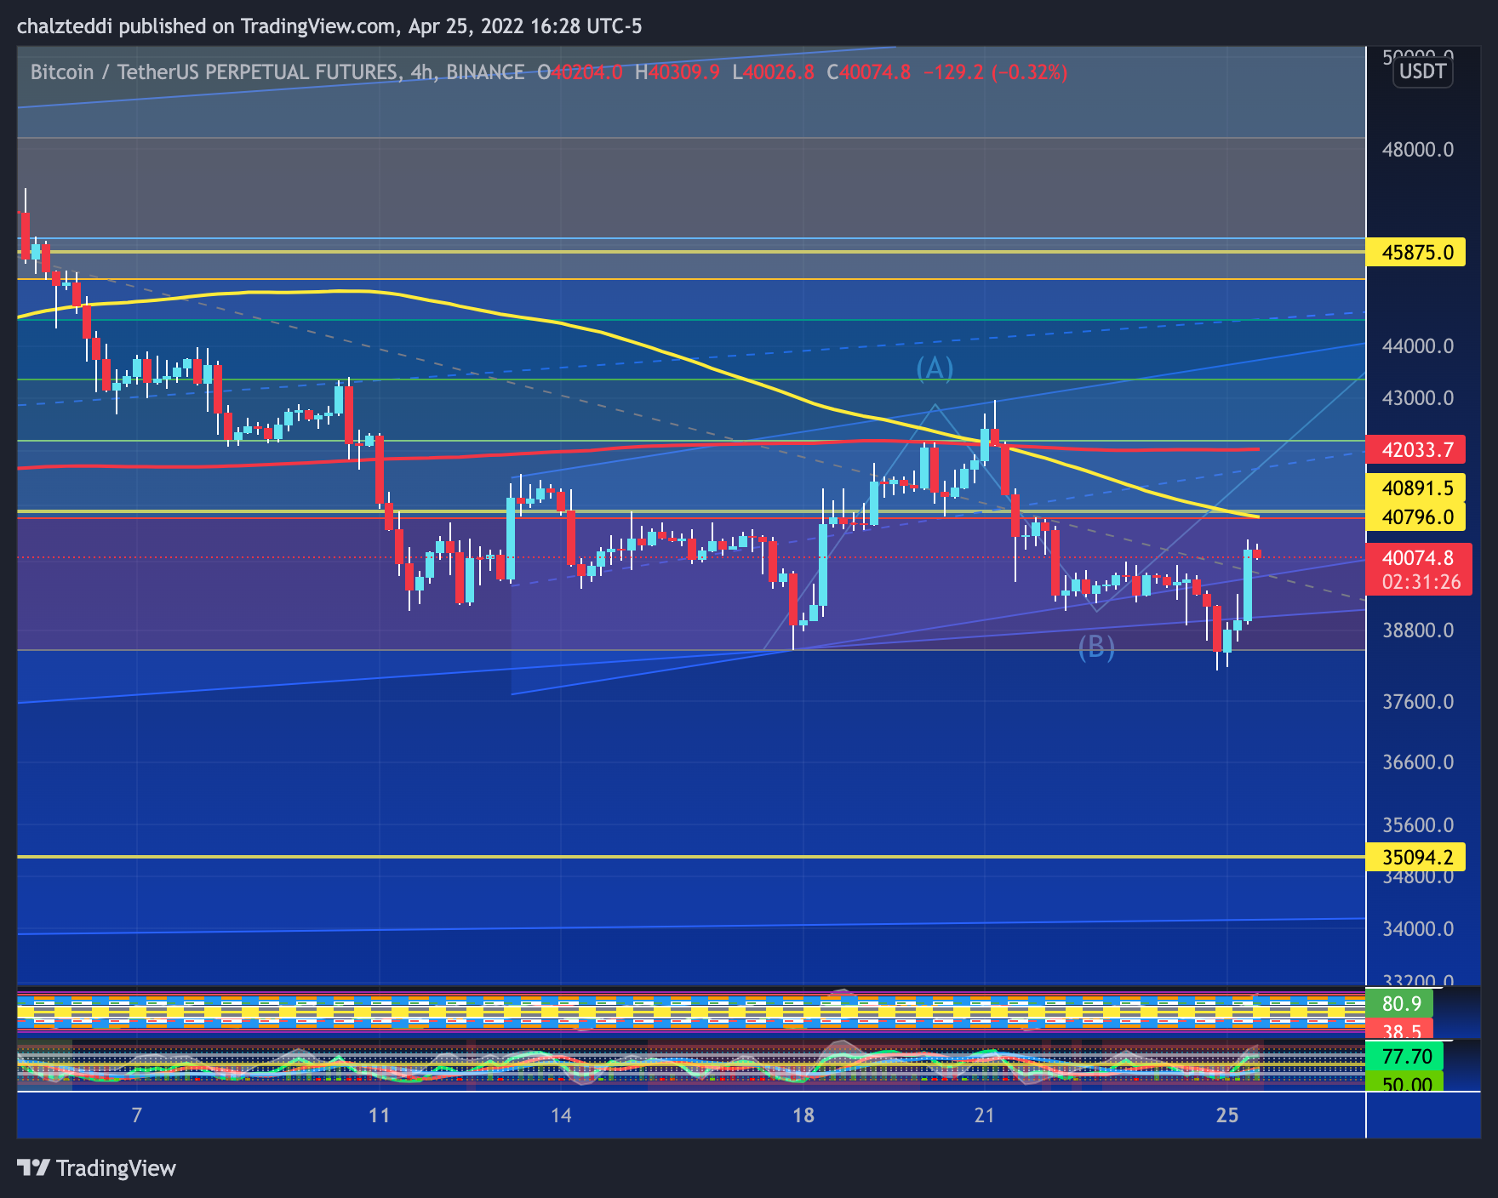This screenshot has height=1198, width=1498.
Task: Click the 43000.0 price axis label
Action: 1418,398
